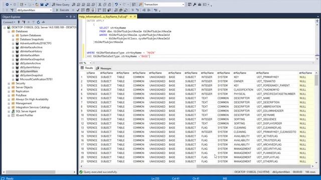Connect Object Explorer plug icon

(19, 22)
